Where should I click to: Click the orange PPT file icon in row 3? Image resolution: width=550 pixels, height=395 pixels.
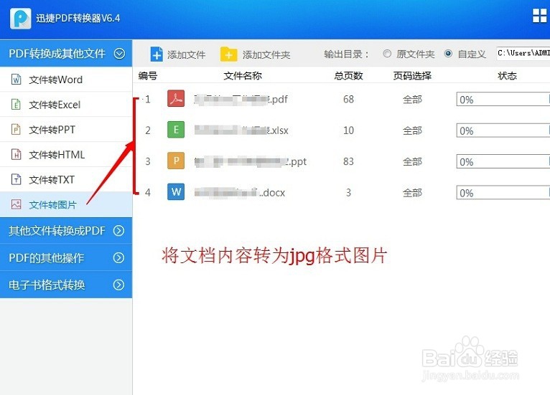(176, 161)
